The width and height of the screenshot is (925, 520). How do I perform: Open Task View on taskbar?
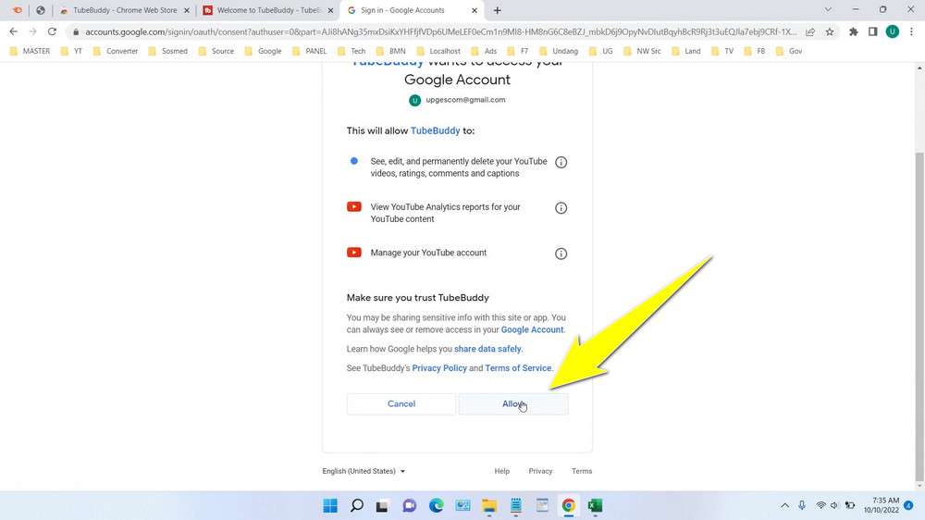382,506
